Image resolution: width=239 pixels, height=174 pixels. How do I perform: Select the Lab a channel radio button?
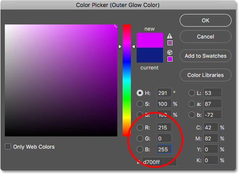click(192, 104)
